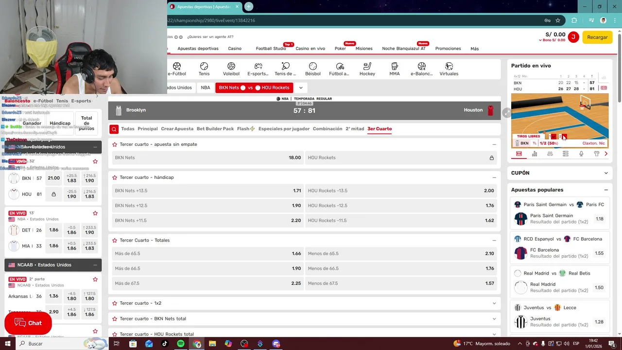Select HOU Rockets -13.5 at 2.00

[401, 191]
